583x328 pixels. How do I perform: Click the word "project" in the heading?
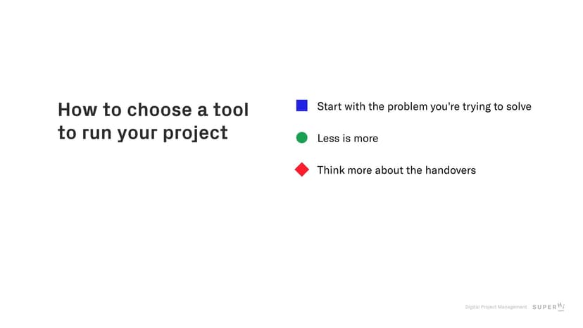coord(196,133)
